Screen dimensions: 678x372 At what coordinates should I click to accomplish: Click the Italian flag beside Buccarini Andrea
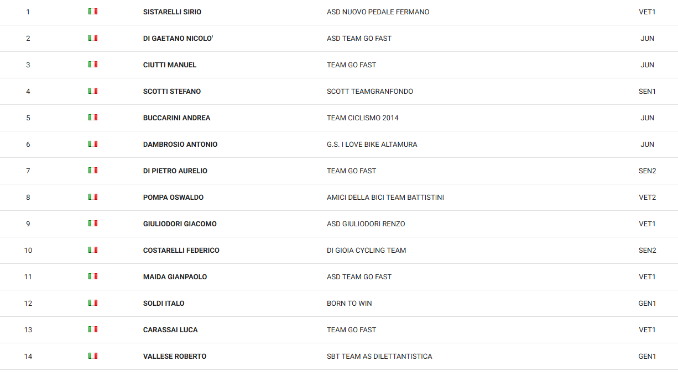tap(93, 118)
